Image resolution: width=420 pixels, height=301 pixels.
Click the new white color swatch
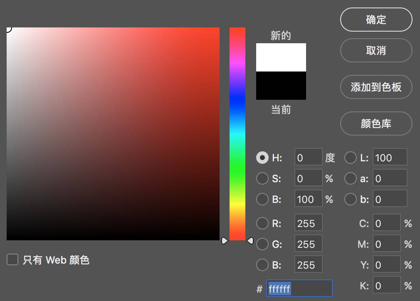(x=281, y=57)
